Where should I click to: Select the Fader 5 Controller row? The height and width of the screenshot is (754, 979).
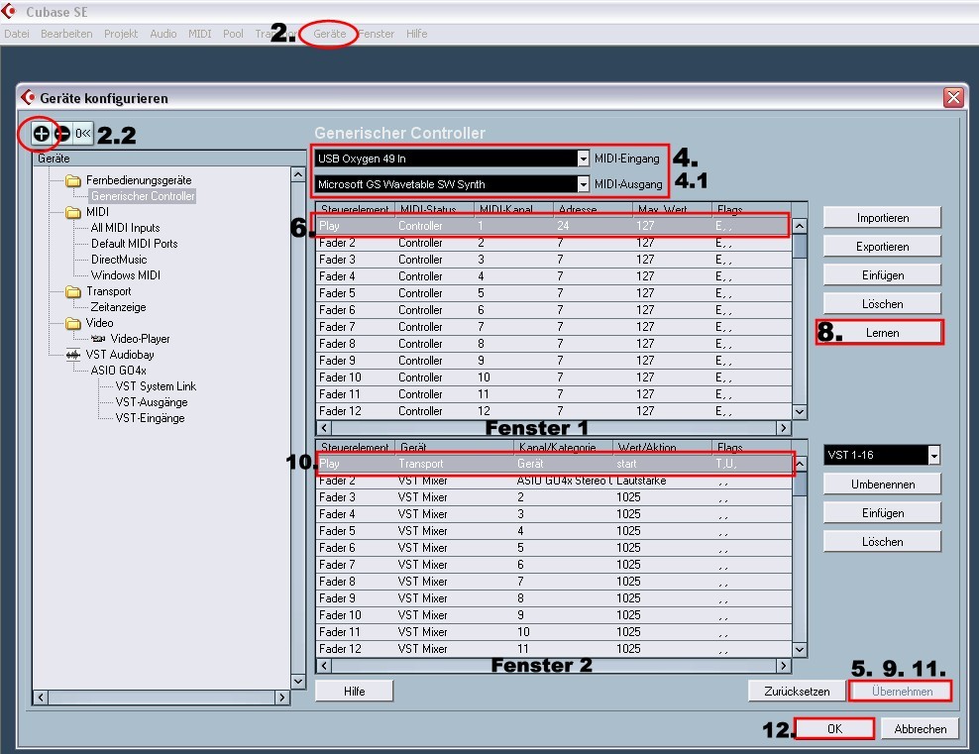pyautogui.click(x=553, y=293)
